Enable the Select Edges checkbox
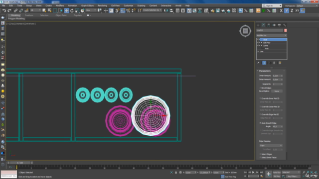The image size is (319, 179). (260, 154)
